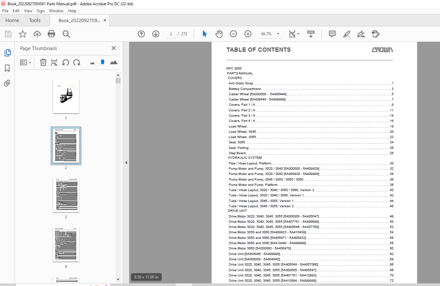
Task: Open the zoom percentage dropdown
Action: click(x=278, y=34)
